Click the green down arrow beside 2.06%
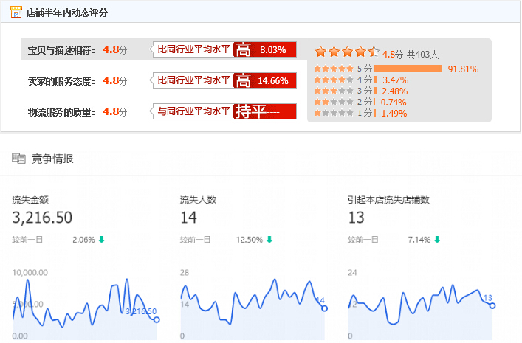 point(101,240)
